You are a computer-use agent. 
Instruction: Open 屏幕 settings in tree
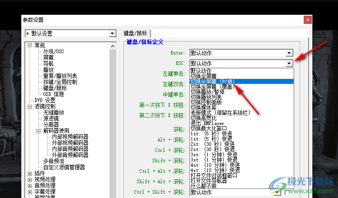[x=48, y=57]
